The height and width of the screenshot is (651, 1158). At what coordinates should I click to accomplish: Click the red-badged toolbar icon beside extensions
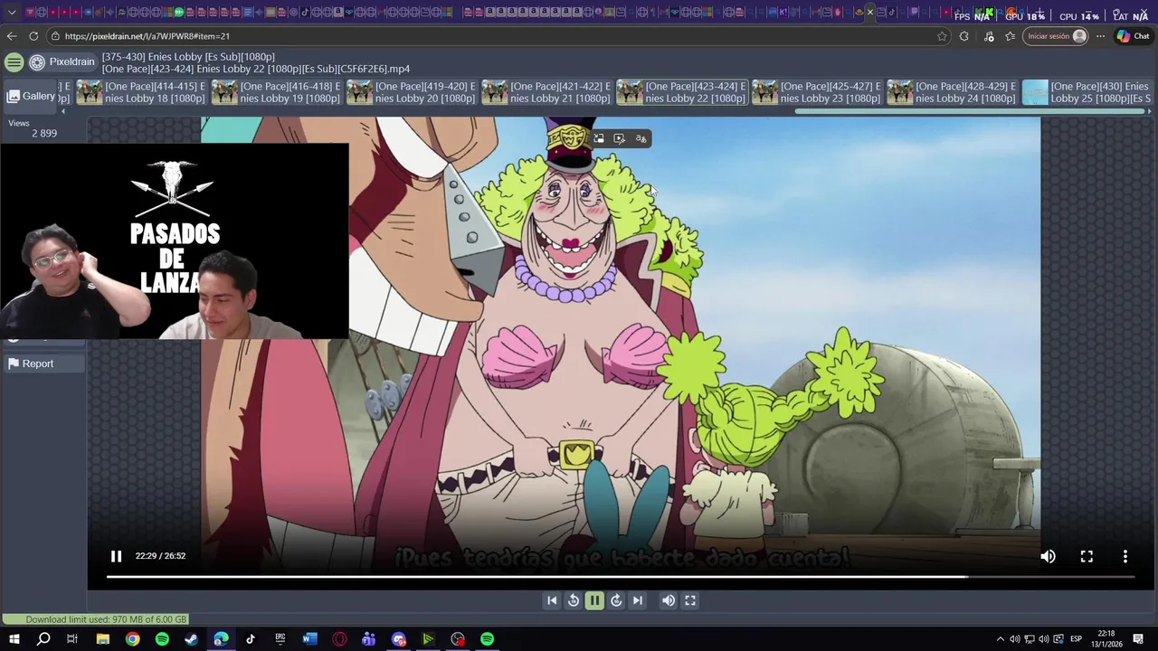pyautogui.click(x=989, y=36)
